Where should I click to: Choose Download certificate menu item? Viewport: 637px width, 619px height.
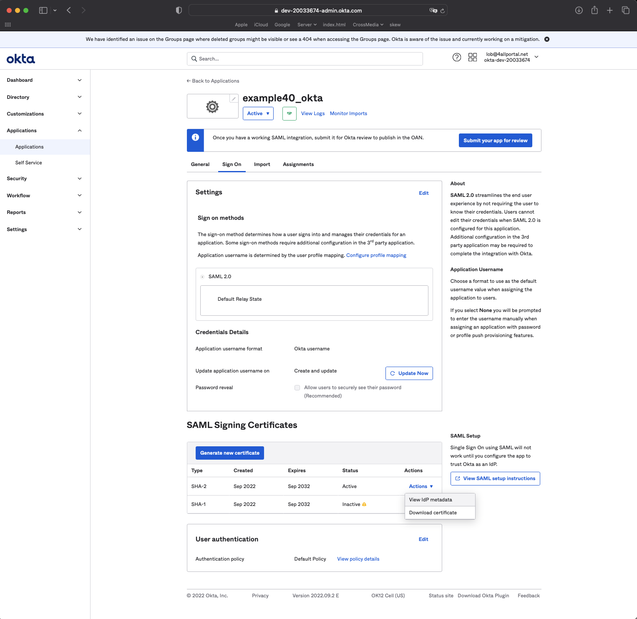pos(440,513)
